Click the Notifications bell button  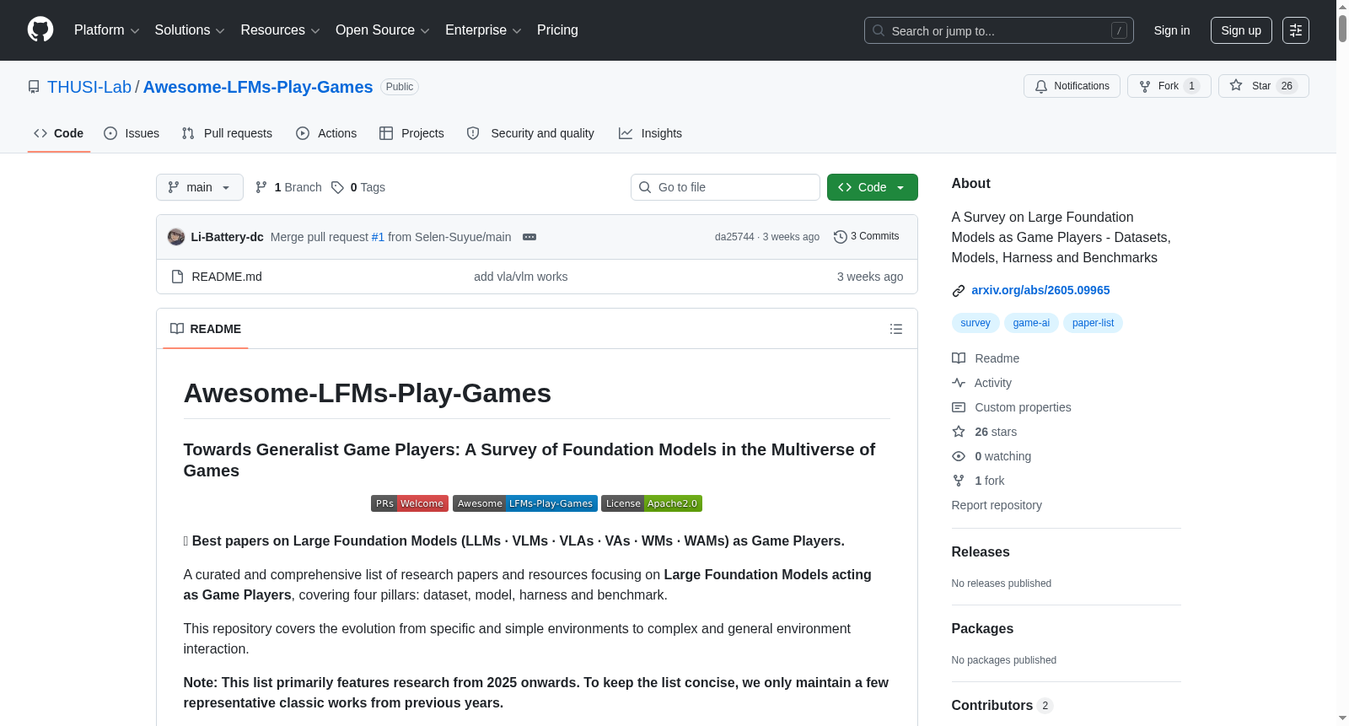tap(1072, 86)
